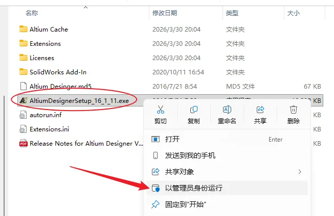
Task: Select the Licenses folder
Action: pos(42,58)
